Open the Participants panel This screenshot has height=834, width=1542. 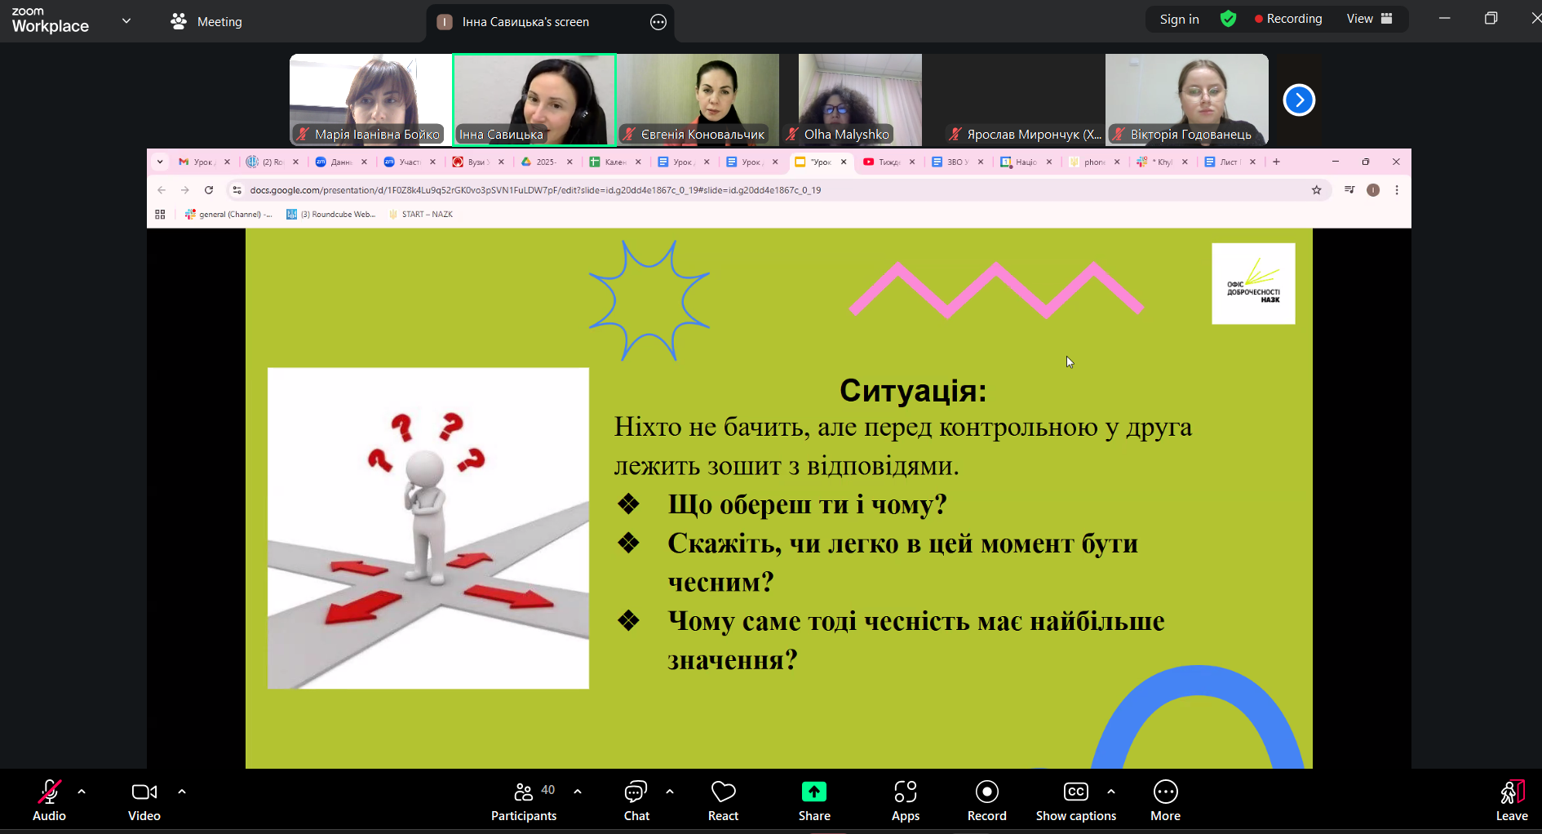click(x=524, y=801)
